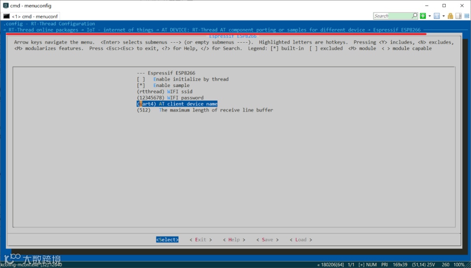Click '.config - RT-Thread Configuration' title text
Screen dimensions: 471x268
pos(49,23)
